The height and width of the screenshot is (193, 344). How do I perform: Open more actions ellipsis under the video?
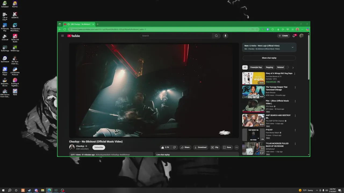(x=236, y=147)
